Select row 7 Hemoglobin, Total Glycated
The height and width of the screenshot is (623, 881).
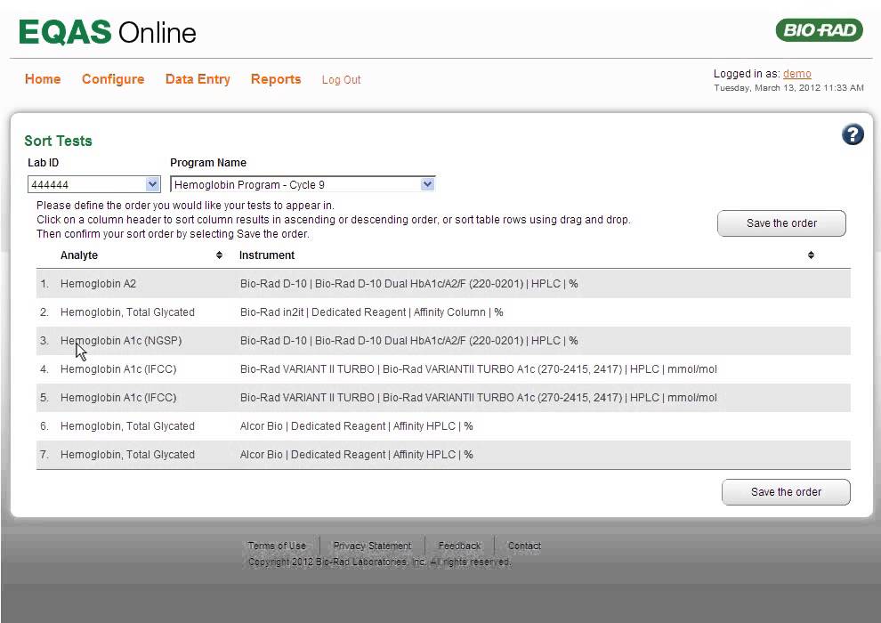[443, 455]
